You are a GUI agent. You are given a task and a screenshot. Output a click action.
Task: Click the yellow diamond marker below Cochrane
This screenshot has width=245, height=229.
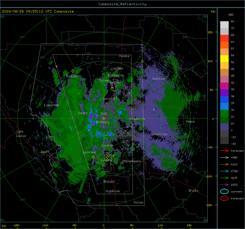tap(93, 157)
